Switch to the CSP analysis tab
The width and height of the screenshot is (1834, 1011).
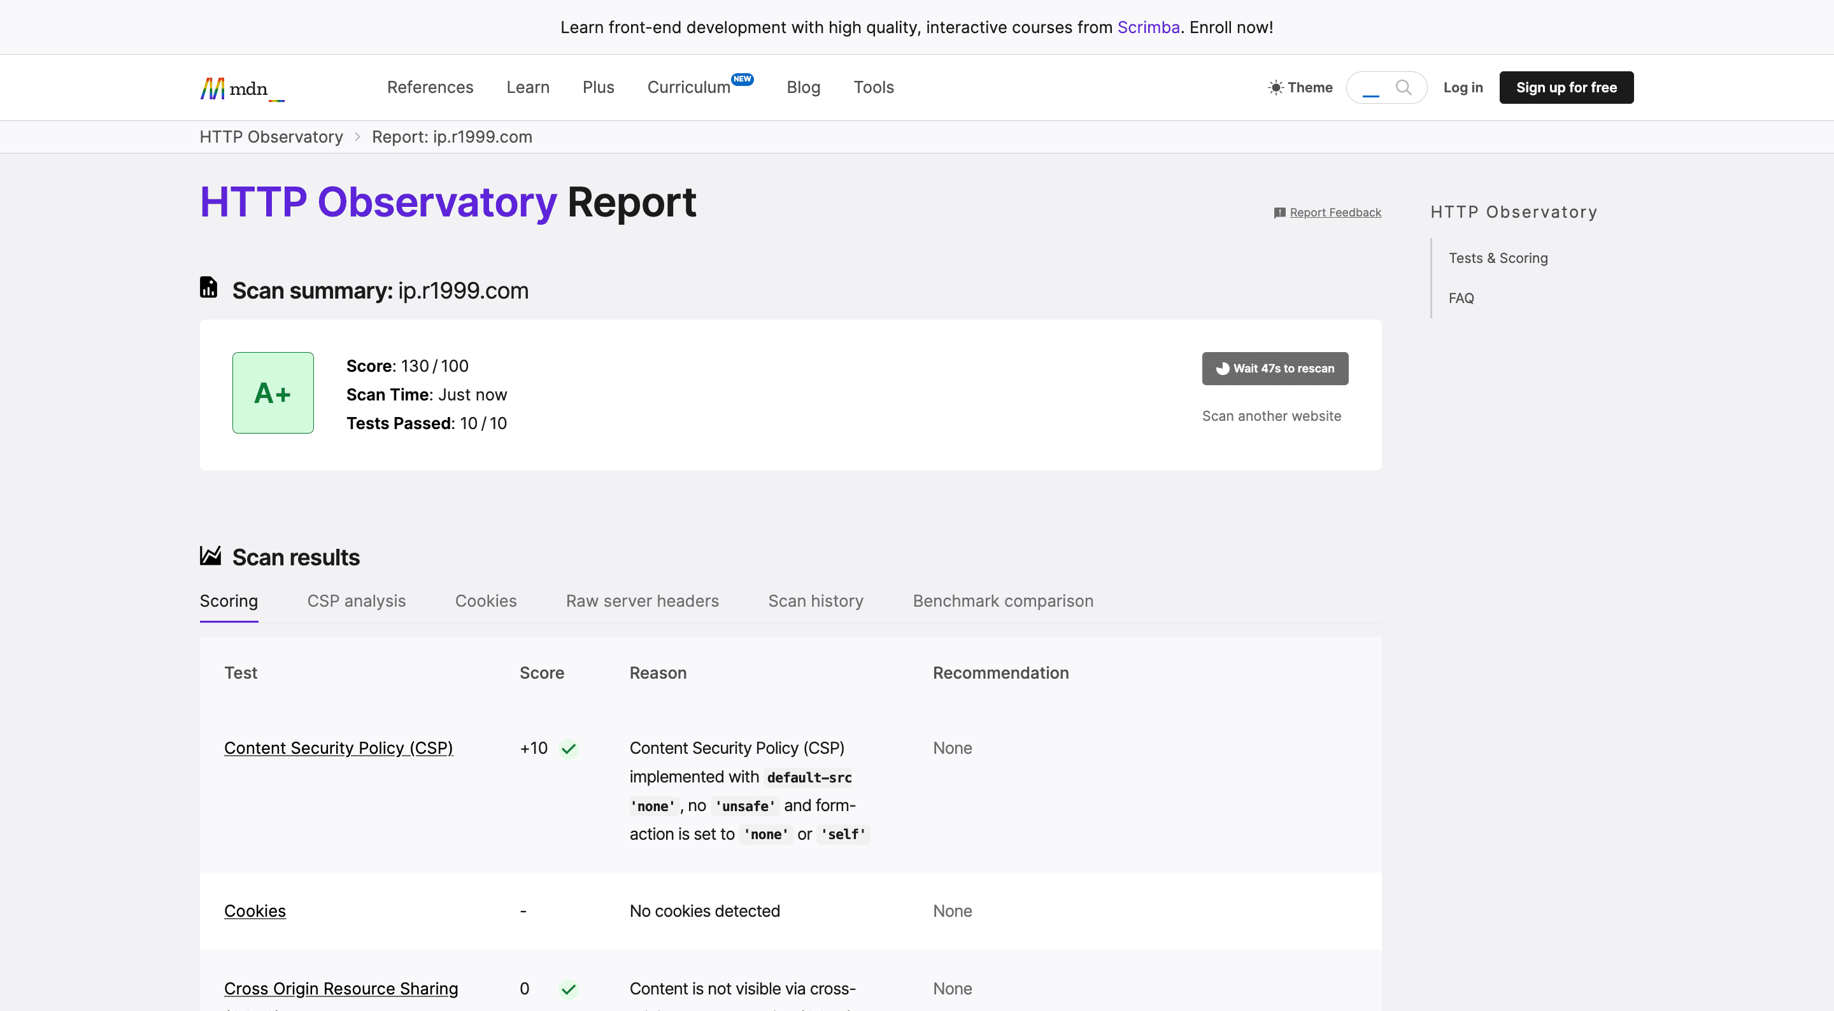356,601
